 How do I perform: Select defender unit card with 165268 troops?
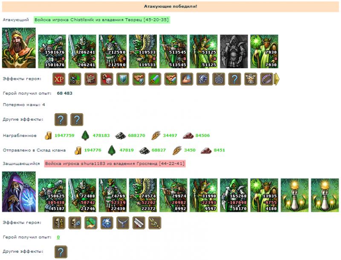pos(234,195)
